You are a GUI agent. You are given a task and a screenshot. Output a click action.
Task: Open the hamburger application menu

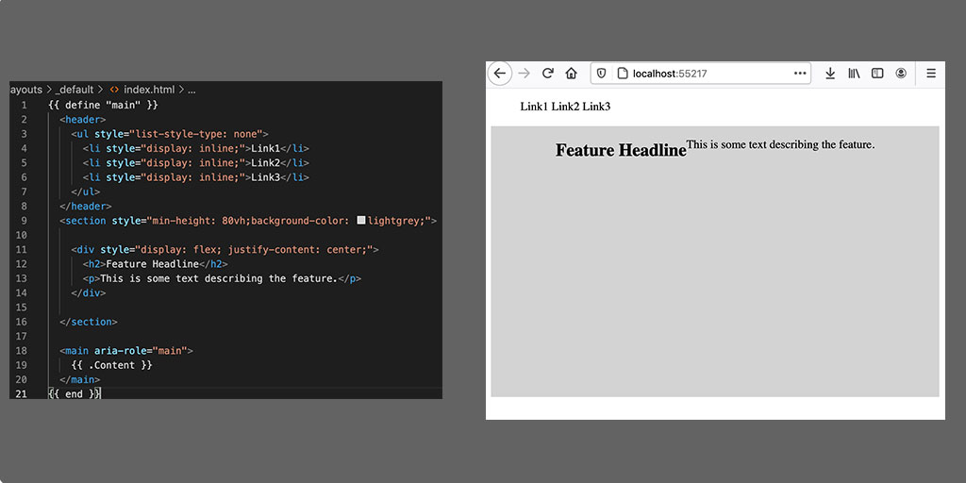coord(931,74)
